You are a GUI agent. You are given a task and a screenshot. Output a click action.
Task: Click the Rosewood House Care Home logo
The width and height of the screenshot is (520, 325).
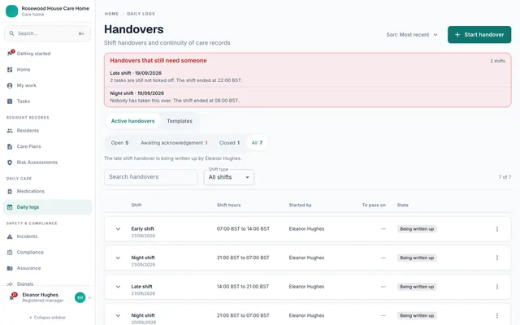pos(12,11)
